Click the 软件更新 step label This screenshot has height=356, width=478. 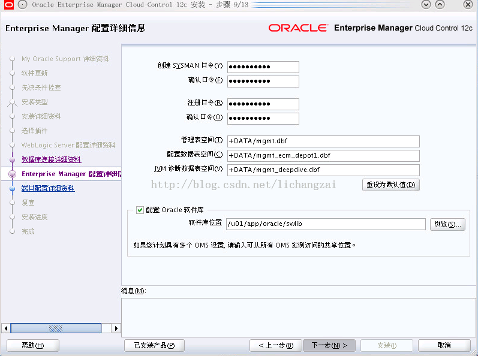pos(34,73)
